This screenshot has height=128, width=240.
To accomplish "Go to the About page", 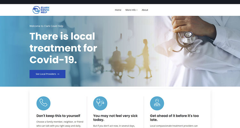I will coord(145,10).
